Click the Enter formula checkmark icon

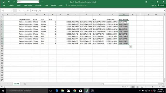23,11
